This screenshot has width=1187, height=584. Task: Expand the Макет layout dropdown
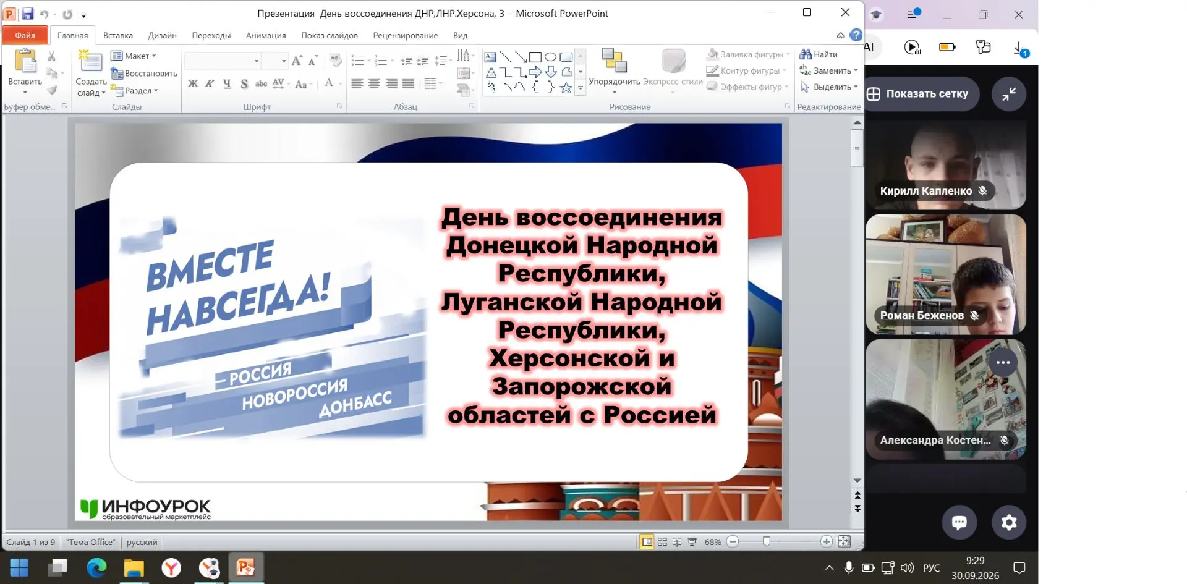134,56
